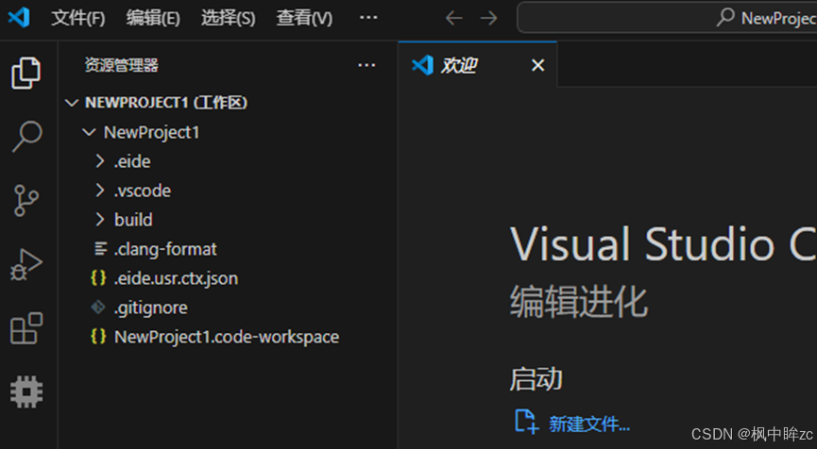Click the new file icon under 启动
The width and height of the screenshot is (817, 449).
tap(526, 422)
